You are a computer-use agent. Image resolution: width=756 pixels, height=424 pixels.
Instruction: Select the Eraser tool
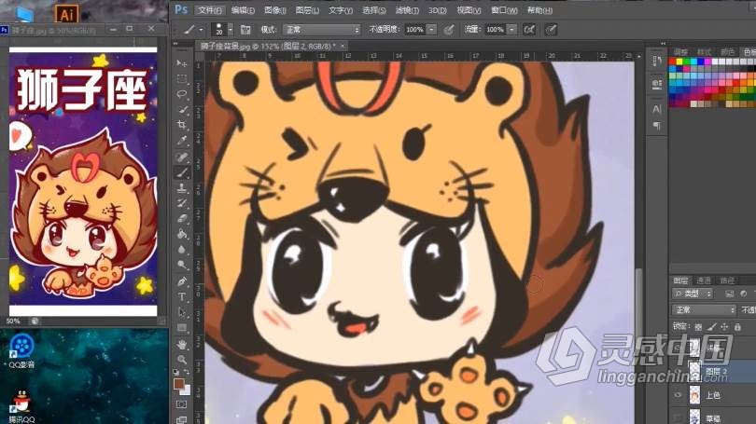(182, 218)
